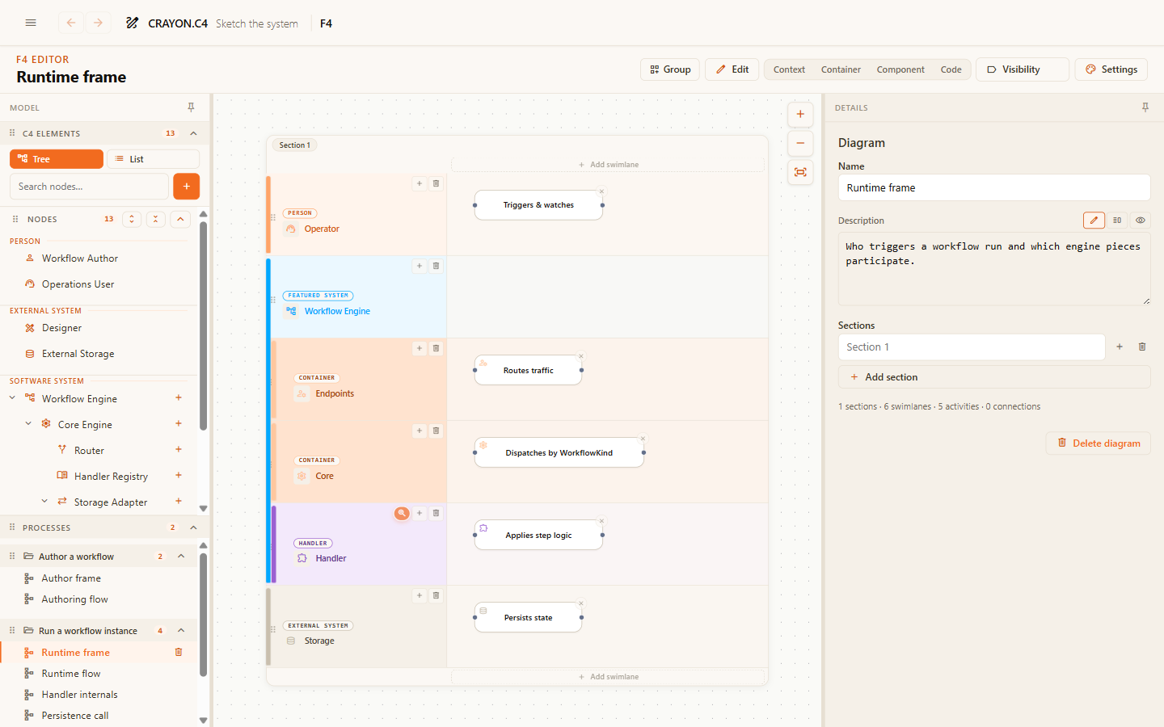Fit diagram to screen
This screenshot has height=727, width=1164.
pos(800,172)
